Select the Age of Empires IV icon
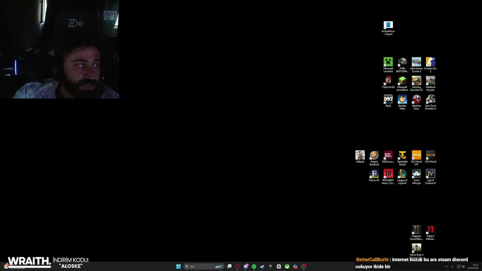 (x=430, y=177)
